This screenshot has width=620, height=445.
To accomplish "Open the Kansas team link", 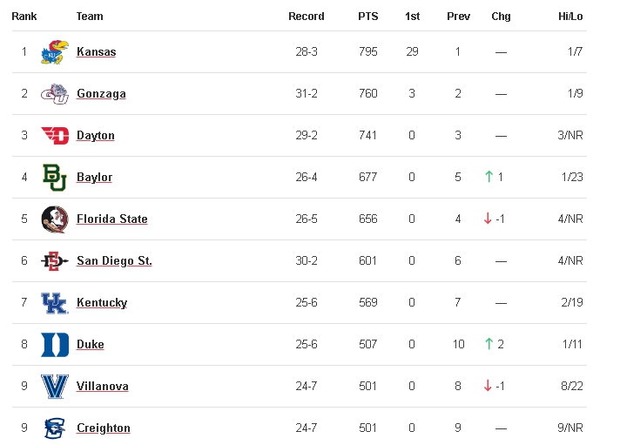I will point(96,52).
